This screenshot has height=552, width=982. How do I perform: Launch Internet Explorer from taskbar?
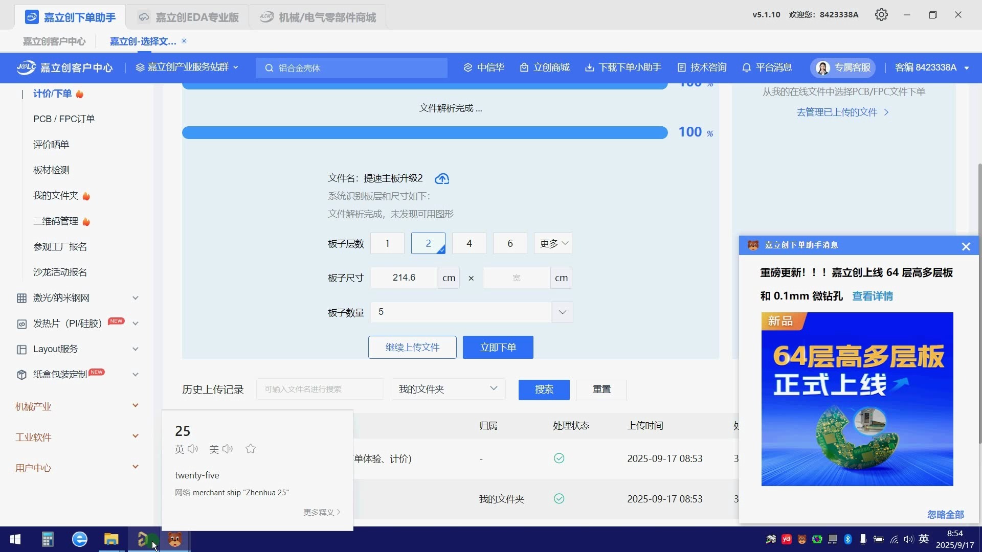[x=79, y=539]
